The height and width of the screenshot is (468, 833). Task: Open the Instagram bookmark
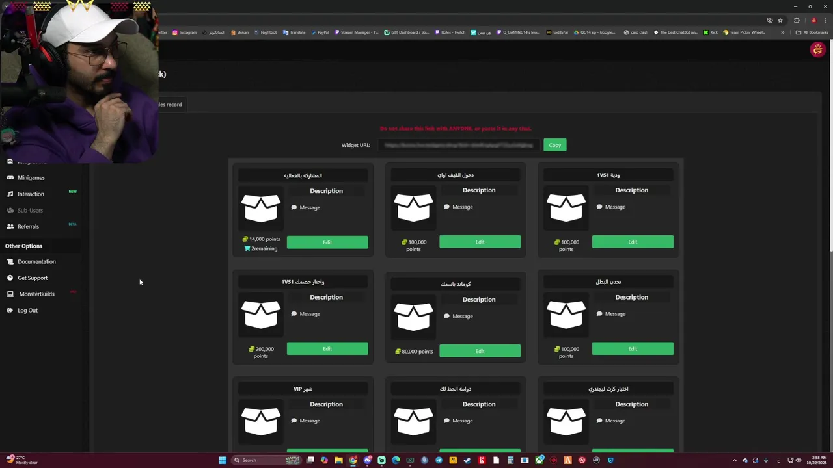tap(184, 32)
